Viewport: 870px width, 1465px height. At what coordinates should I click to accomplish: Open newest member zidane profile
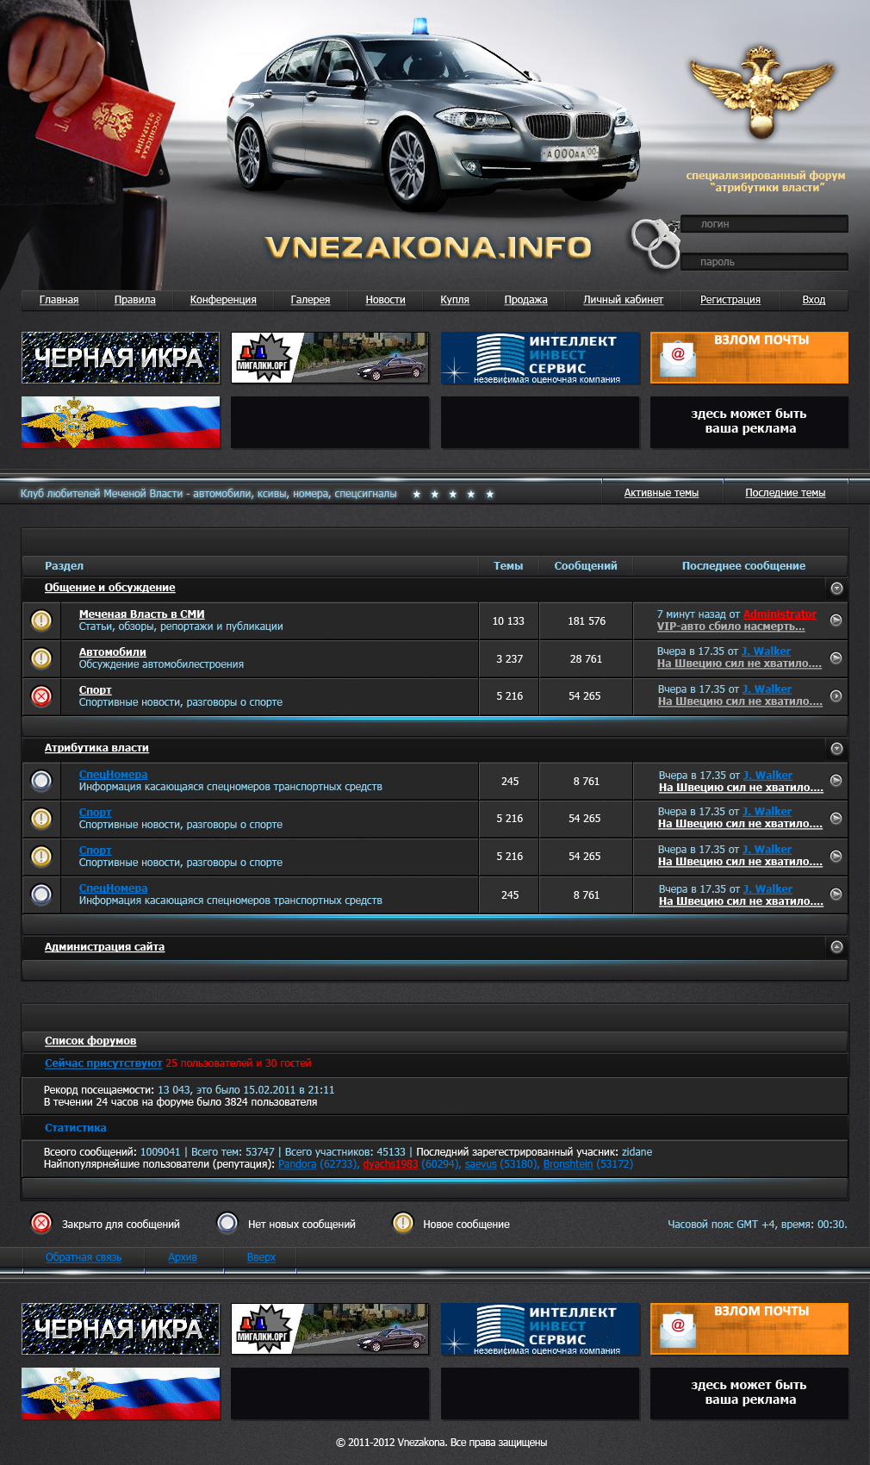637,1152
